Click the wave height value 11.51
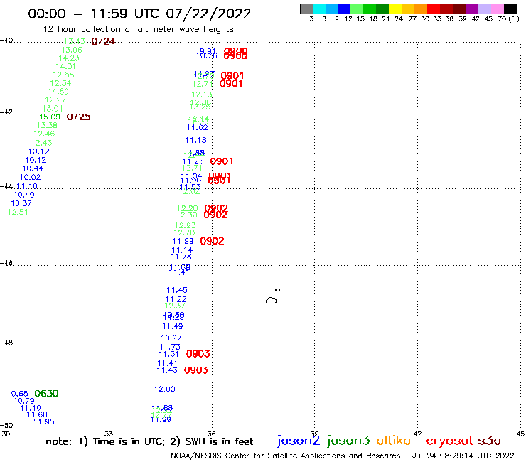This screenshot has width=526, height=462. (x=169, y=354)
